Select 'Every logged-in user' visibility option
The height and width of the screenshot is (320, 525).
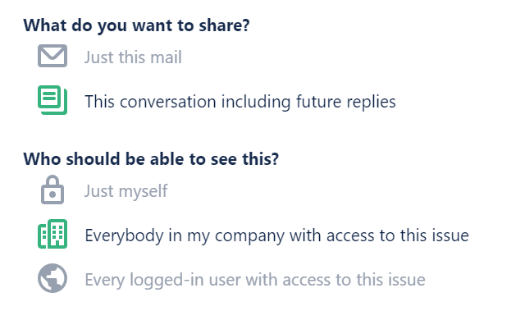coord(255,280)
